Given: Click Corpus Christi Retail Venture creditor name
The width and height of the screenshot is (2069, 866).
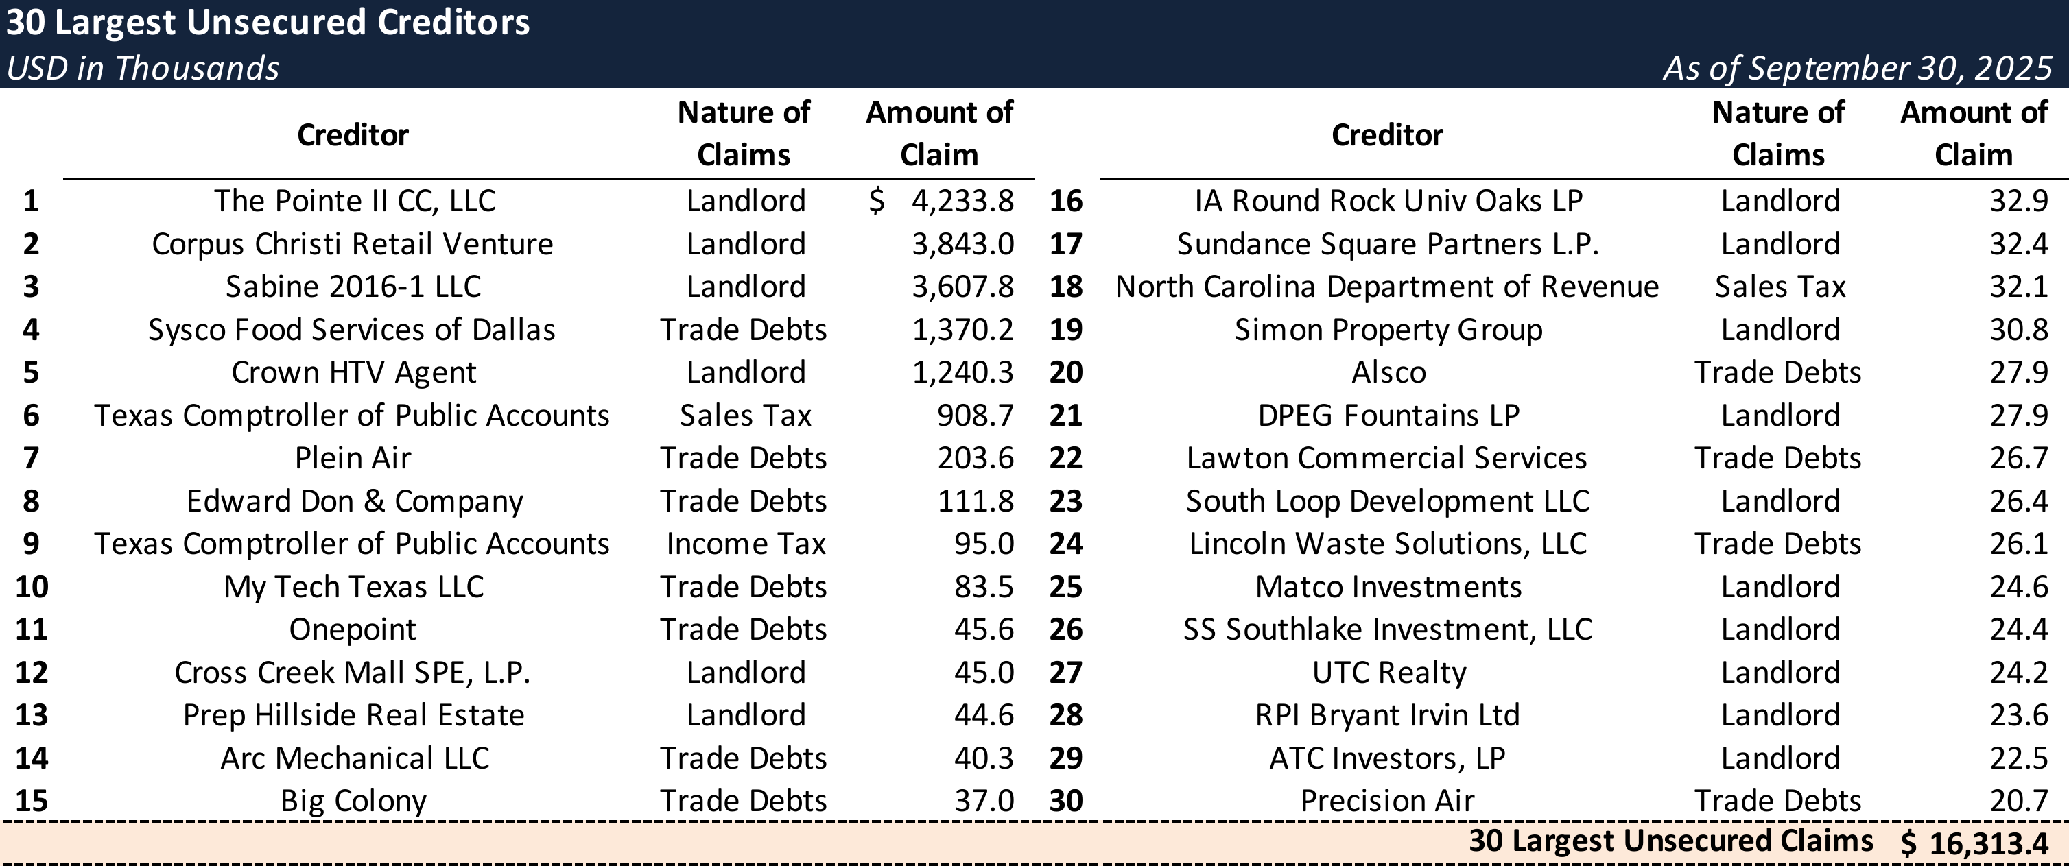Looking at the screenshot, I should point(353,244).
